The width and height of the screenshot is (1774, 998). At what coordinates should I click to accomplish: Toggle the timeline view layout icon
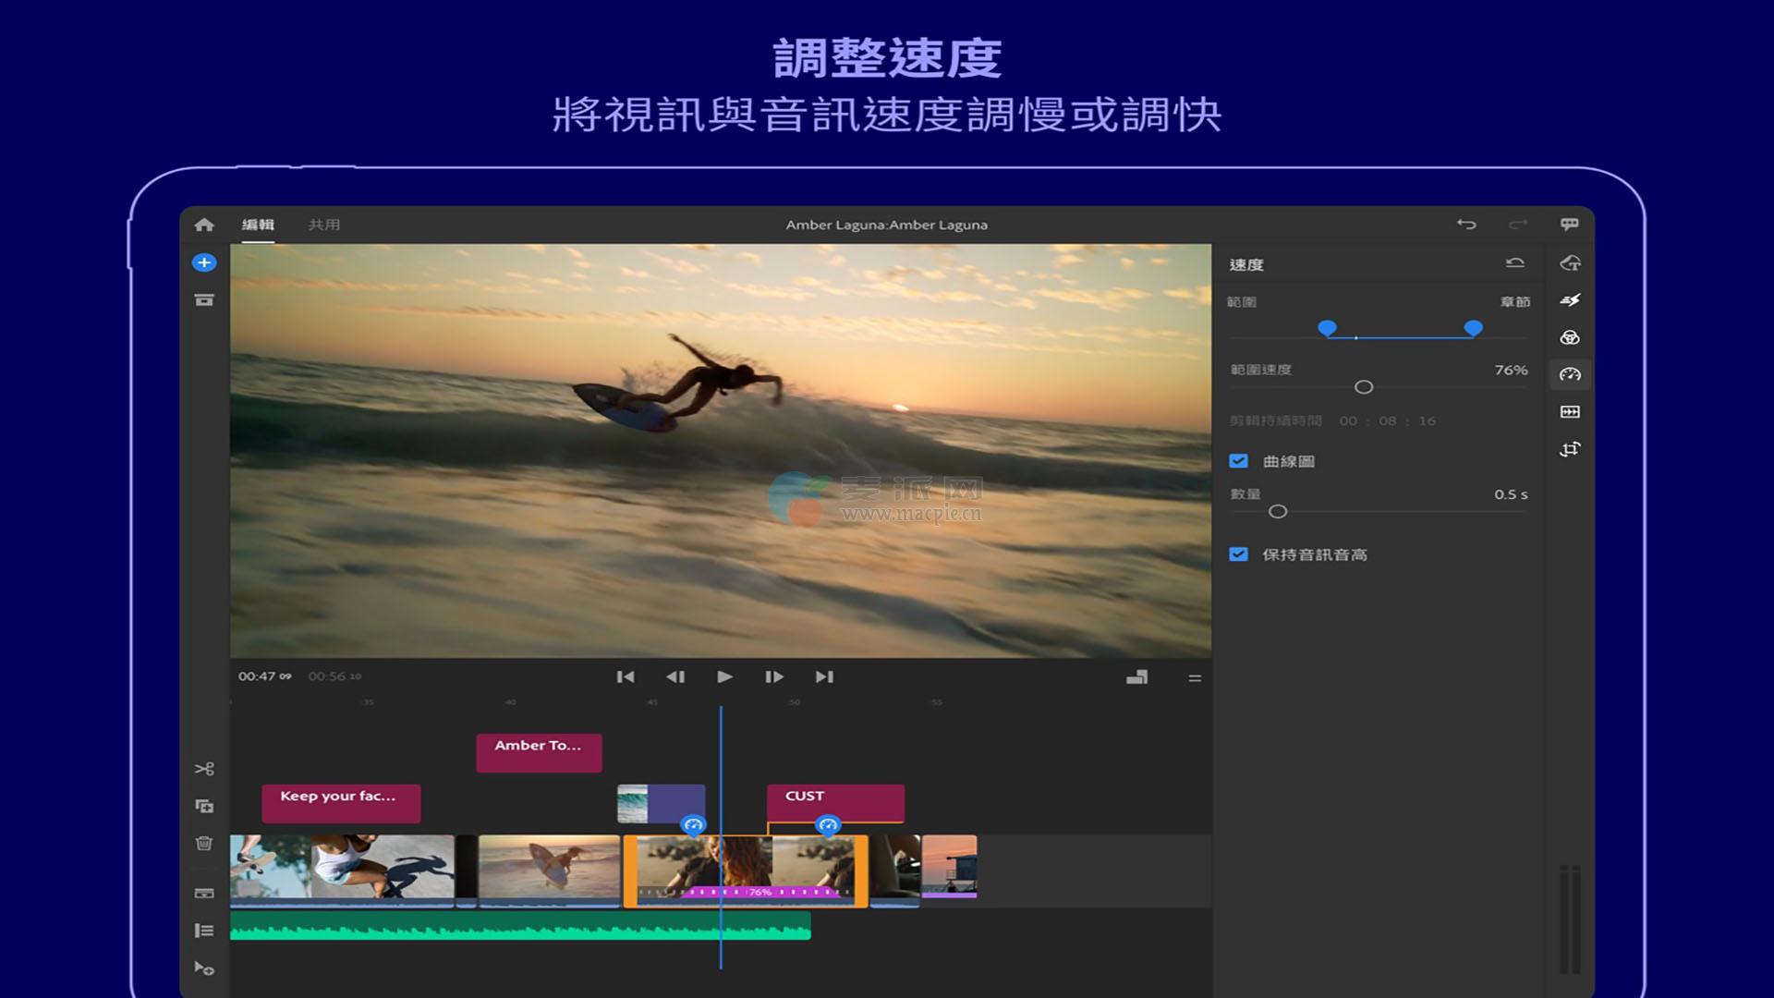(x=1137, y=677)
